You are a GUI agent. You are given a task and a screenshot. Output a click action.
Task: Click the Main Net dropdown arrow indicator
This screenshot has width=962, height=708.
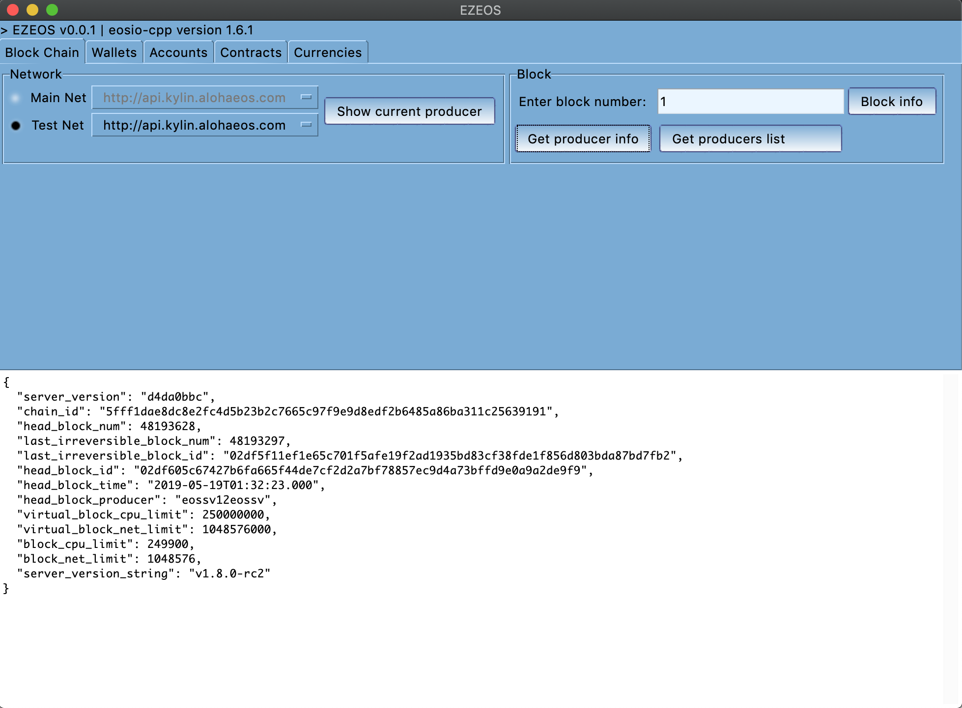click(306, 98)
